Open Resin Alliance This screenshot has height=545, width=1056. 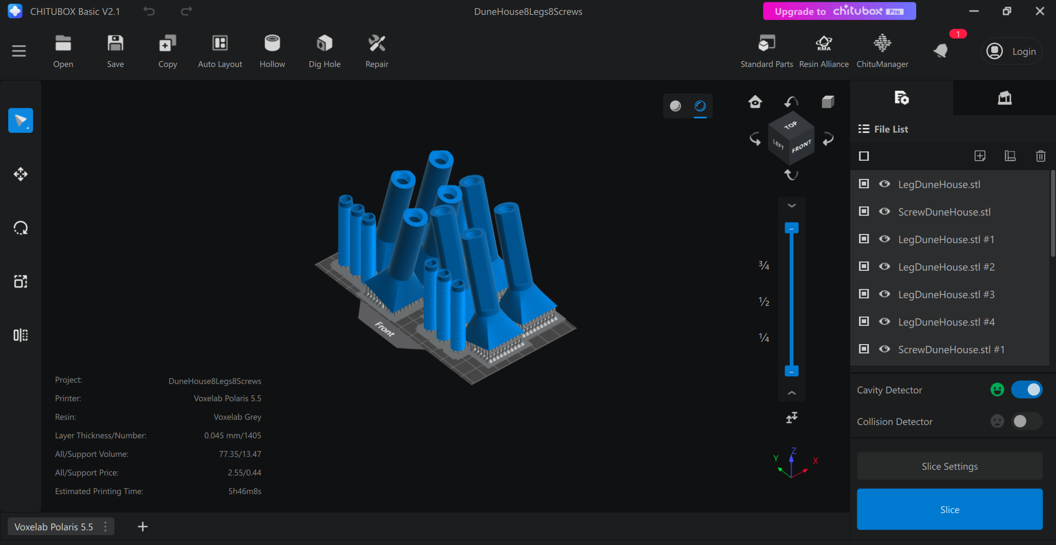(824, 52)
